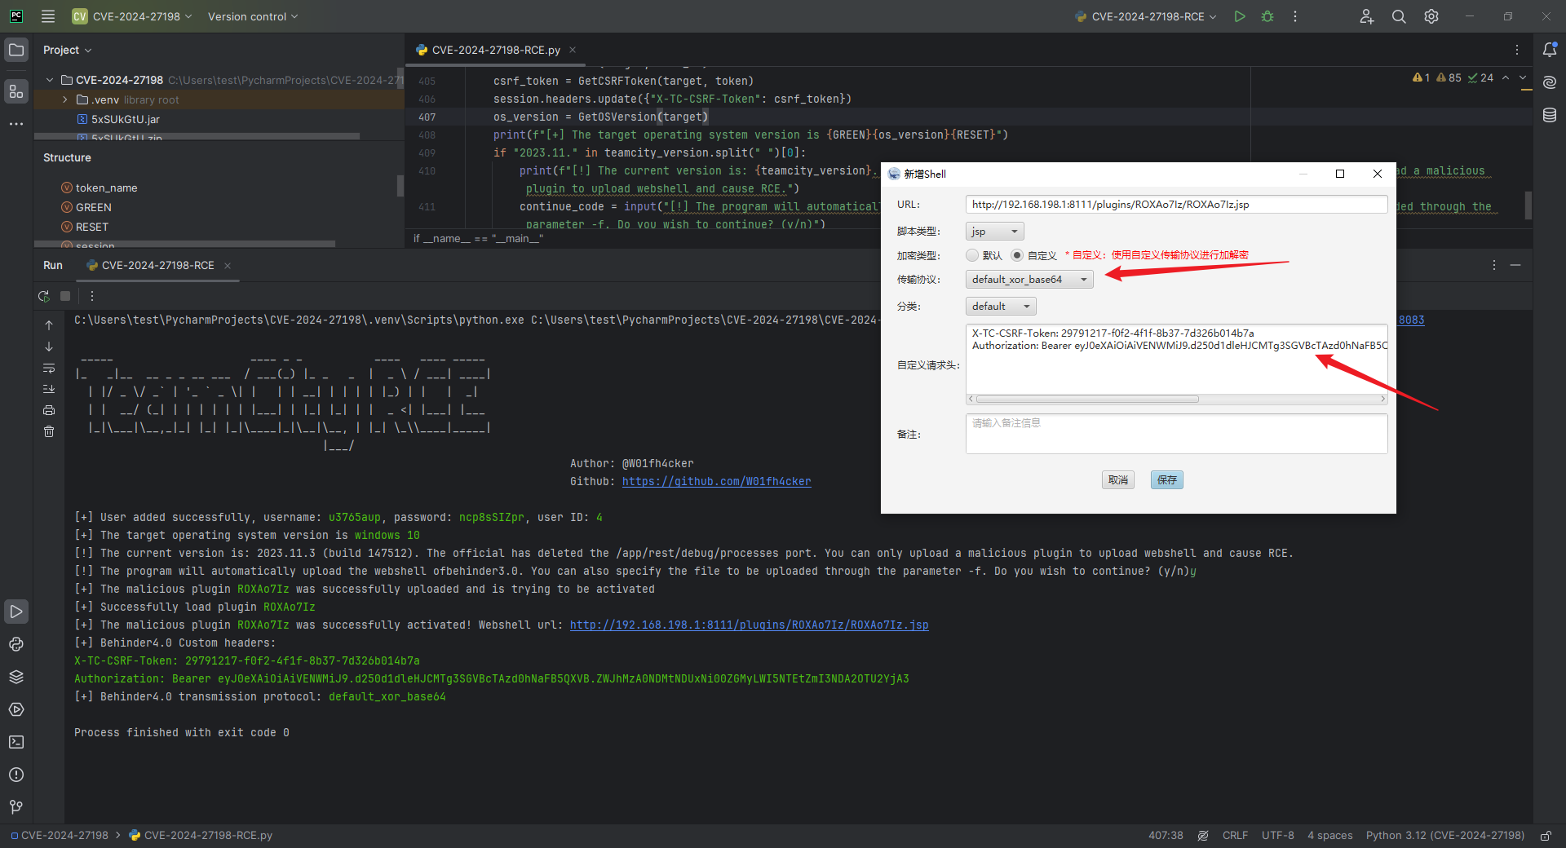Viewport: 1566px width, 848px height.
Task: Click the URL input field in dialog
Action: (1176, 204)
